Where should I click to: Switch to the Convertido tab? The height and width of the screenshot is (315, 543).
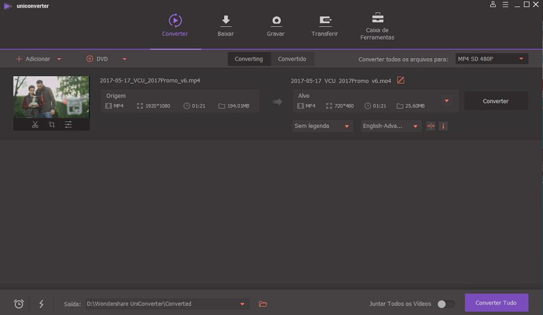291,59
